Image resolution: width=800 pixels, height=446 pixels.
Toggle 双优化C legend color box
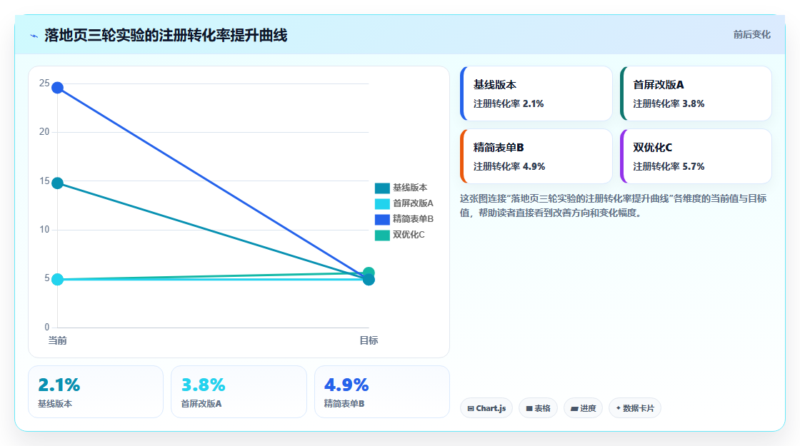click(382, 235)
